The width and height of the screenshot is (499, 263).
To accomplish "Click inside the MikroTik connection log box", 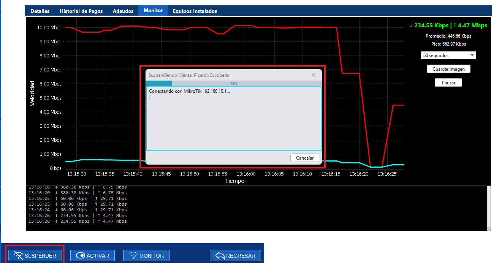I will (233, 122).
